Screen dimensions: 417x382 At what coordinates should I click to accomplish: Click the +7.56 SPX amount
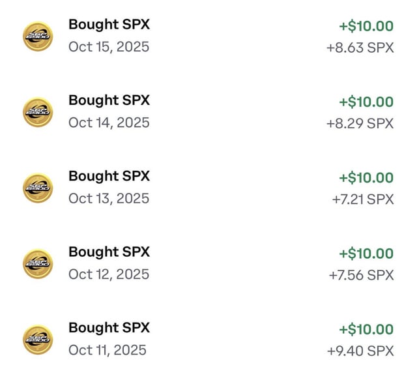(361, 274)
